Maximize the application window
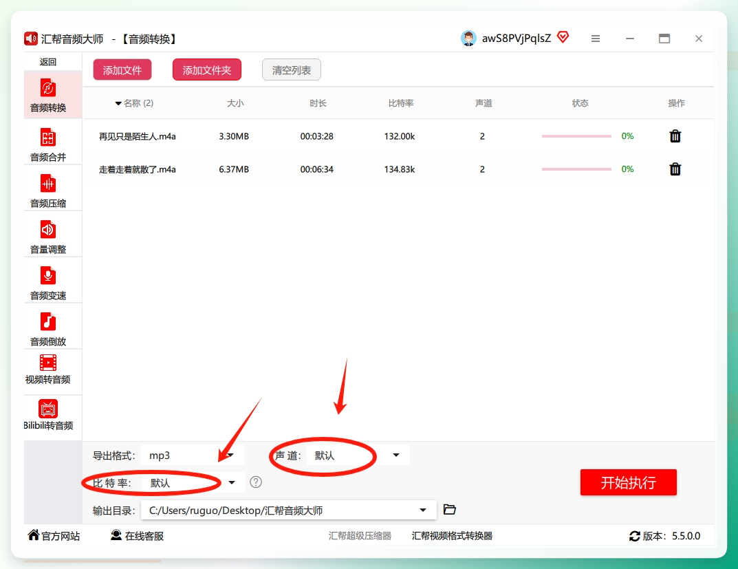Viewport: 738px width, 569px height. [664, 39]
